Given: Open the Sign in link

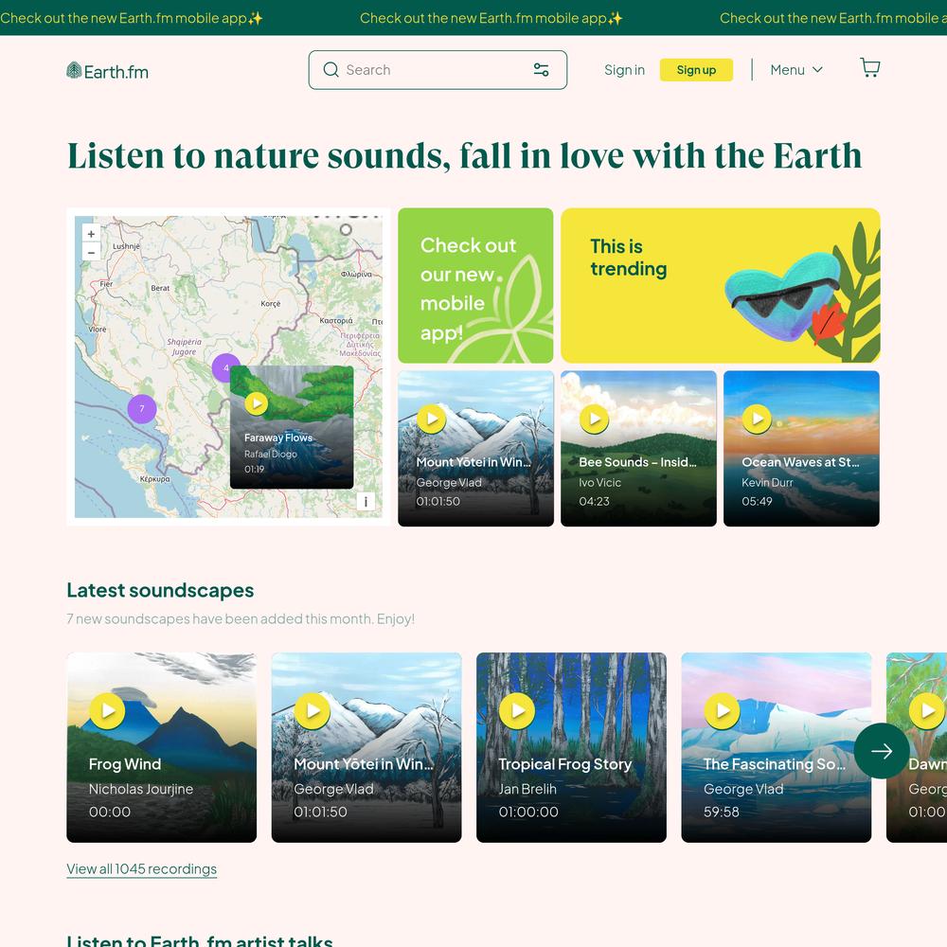Looking at the screenshot, I should click(x=624, y=70).
